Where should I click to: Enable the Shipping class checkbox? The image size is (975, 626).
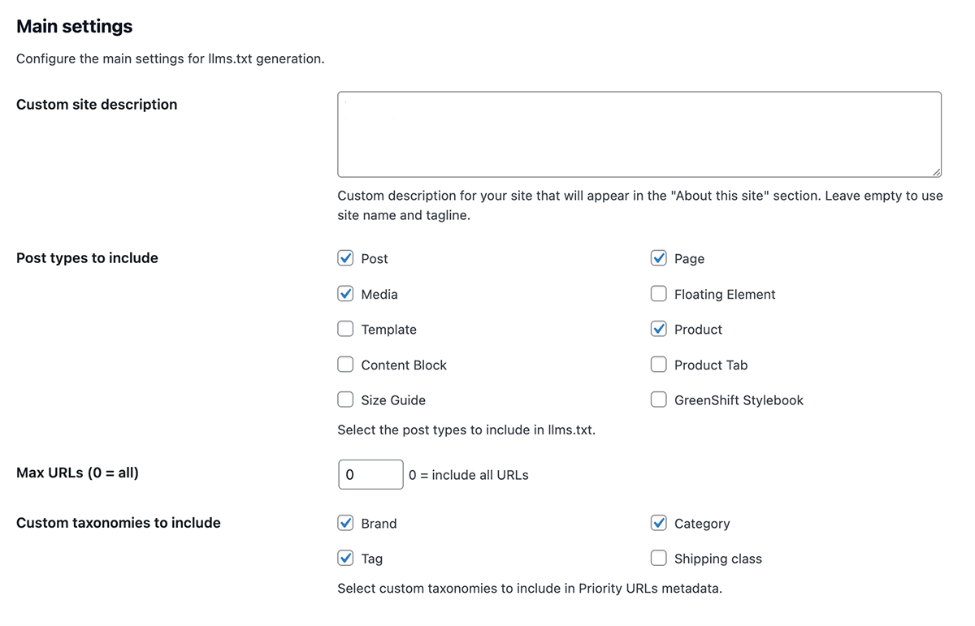click(x=659, y=558)
